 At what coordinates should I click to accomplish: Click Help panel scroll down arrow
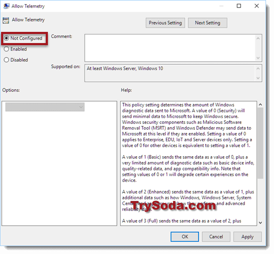pos(260,223)
